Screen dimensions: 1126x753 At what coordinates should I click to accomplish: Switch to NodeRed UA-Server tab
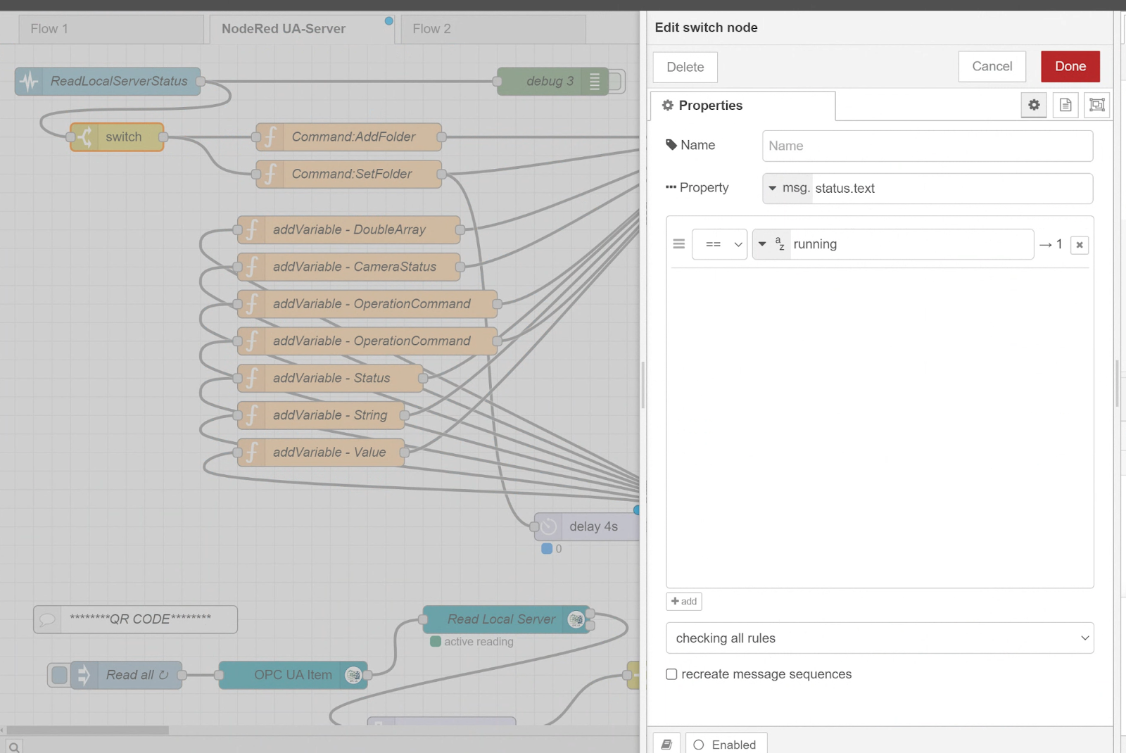pyautogui.click(x=302, y=29)
